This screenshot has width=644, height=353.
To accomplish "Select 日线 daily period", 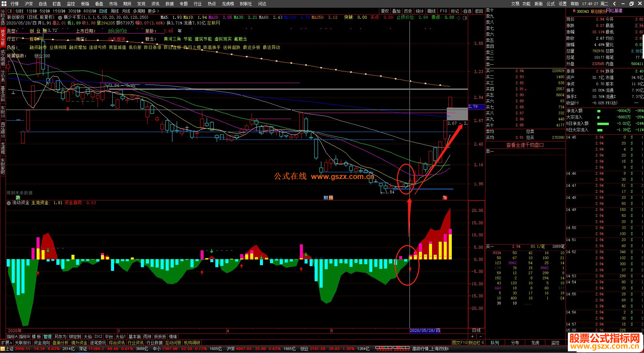I will click(x=103, y=11).
